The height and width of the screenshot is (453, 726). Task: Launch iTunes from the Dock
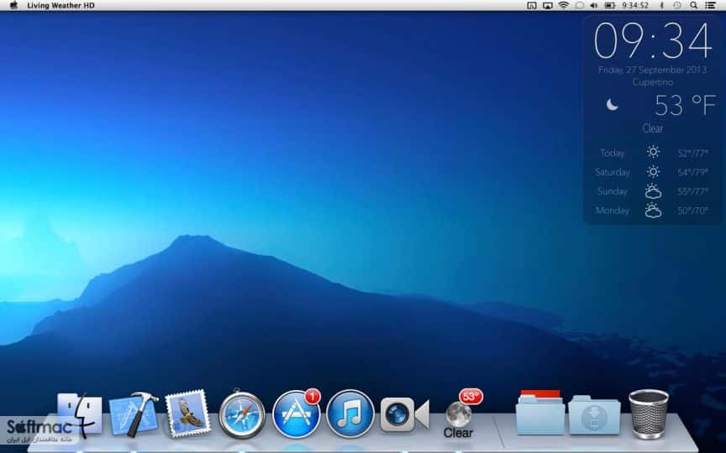(x=350, y=414)
